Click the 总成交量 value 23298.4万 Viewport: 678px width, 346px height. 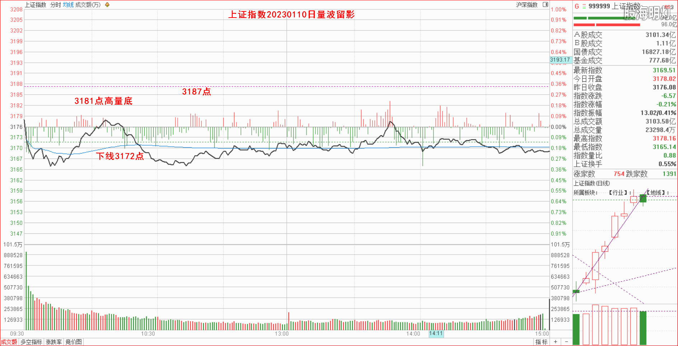click(660, 130)
